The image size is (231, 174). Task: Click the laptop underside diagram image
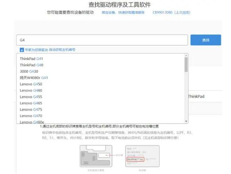(x=96, y=156)
